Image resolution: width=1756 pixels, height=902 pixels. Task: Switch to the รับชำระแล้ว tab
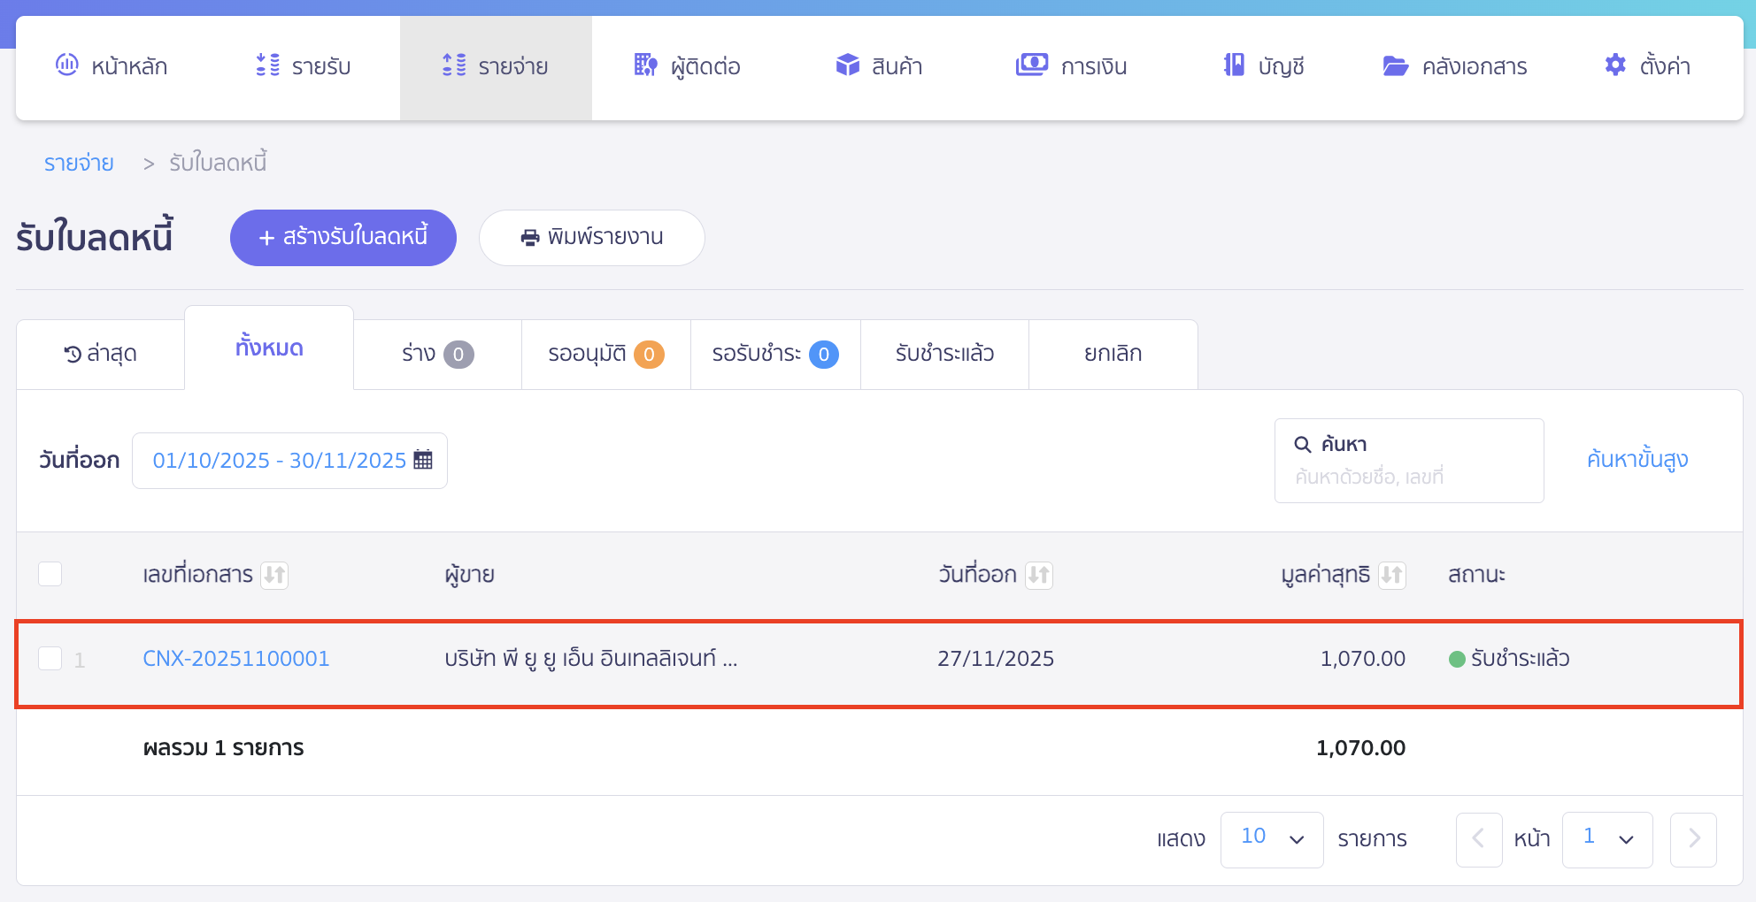[944, 354]
